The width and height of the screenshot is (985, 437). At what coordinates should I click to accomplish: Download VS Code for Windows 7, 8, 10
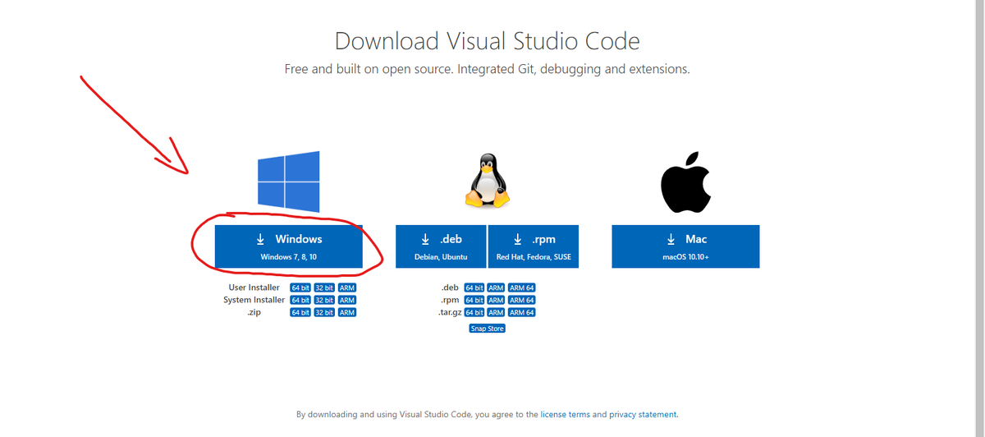pos(288,246)
